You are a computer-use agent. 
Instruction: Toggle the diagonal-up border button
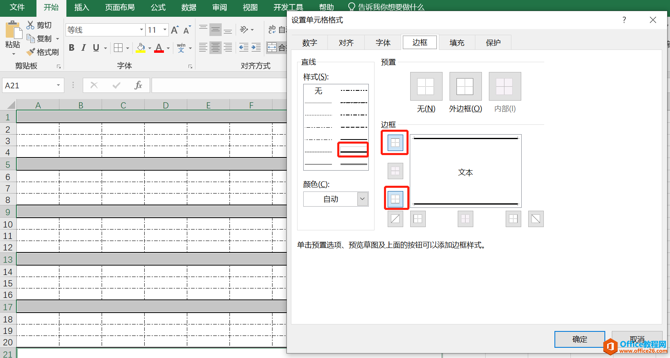pos(395,219)
